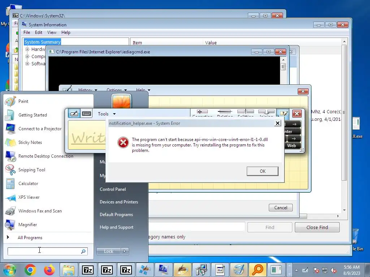Launch XPS Viewer
Viewport: 370px width, 277px height.
(29, 197)
